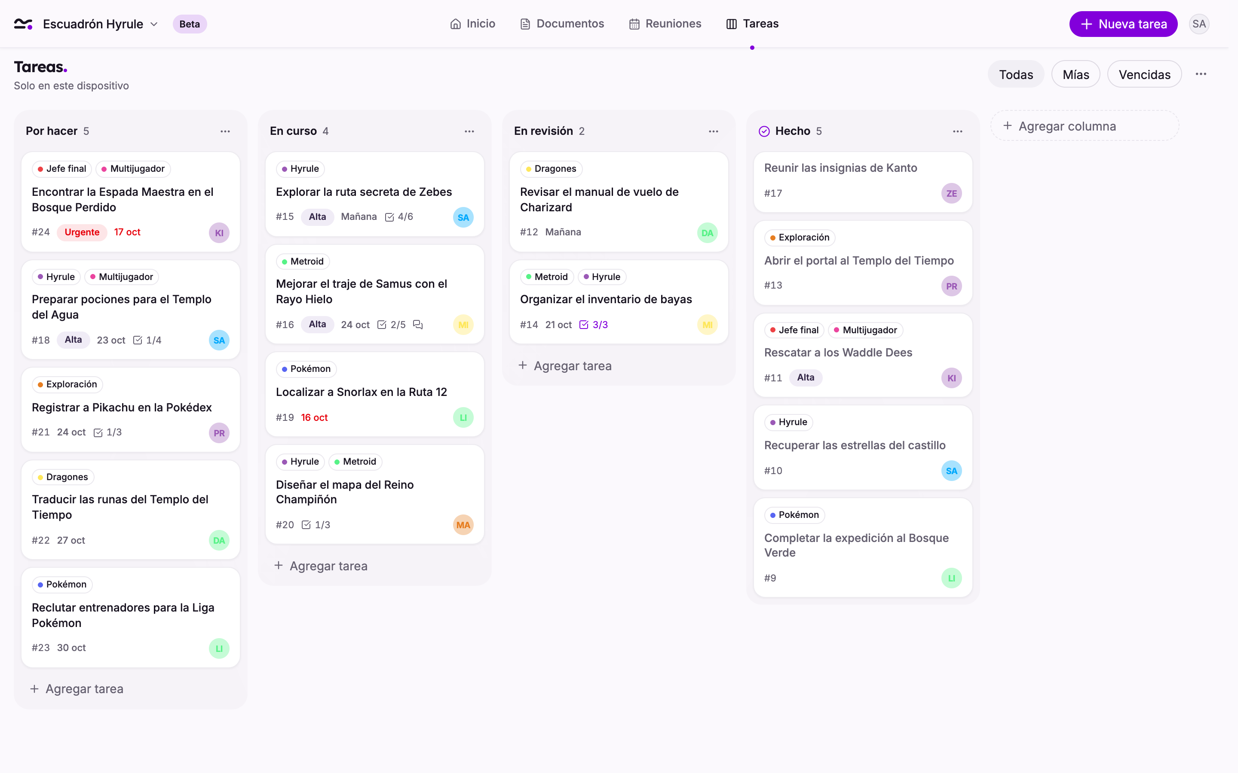
Task: Click the Hecho column checkmark icon
Action: (x=764, y=131)
